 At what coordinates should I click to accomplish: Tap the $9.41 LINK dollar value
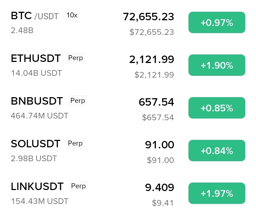click(x=163, y=203)
